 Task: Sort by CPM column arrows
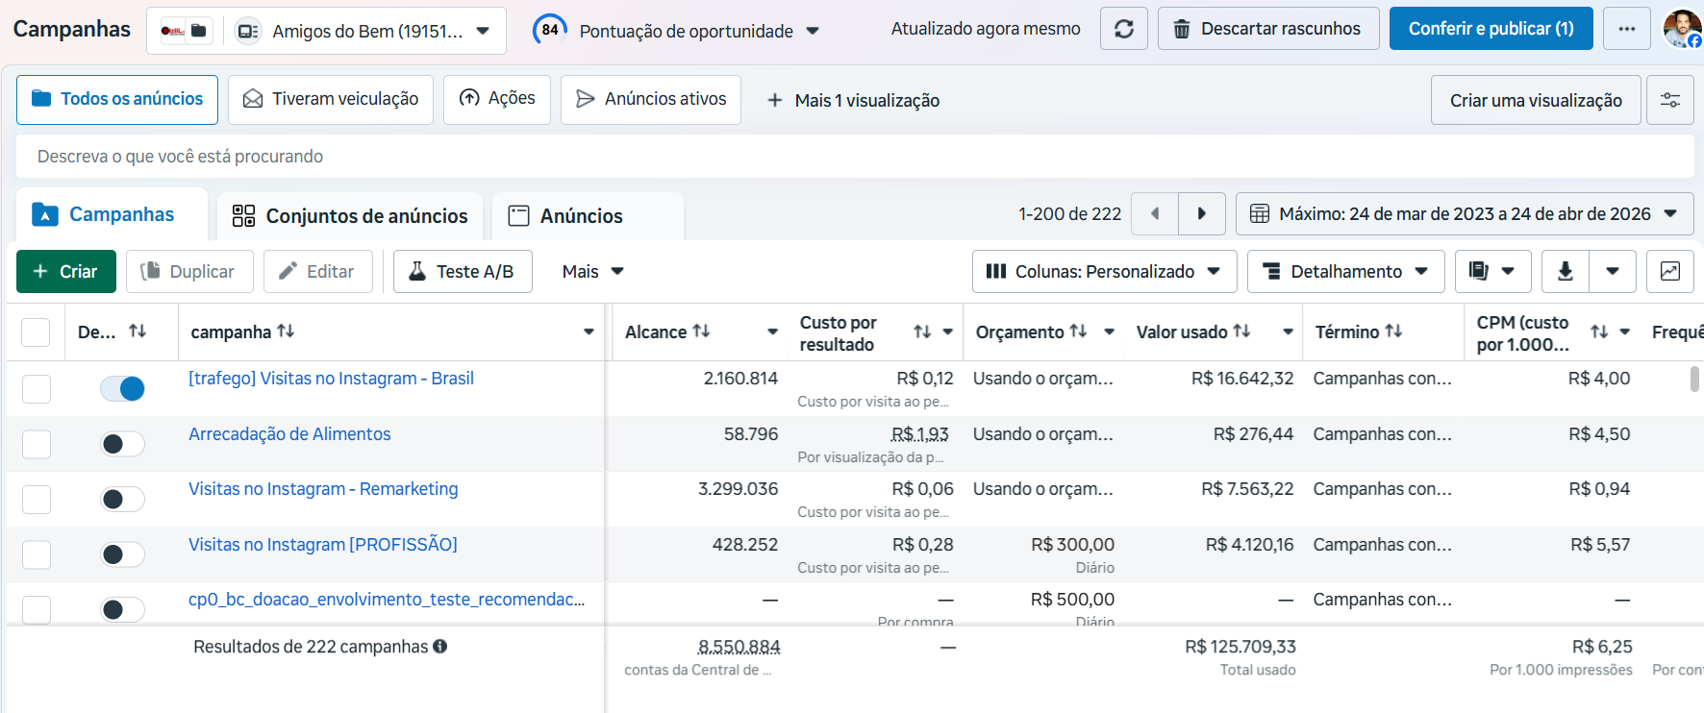click(1599, 332)
